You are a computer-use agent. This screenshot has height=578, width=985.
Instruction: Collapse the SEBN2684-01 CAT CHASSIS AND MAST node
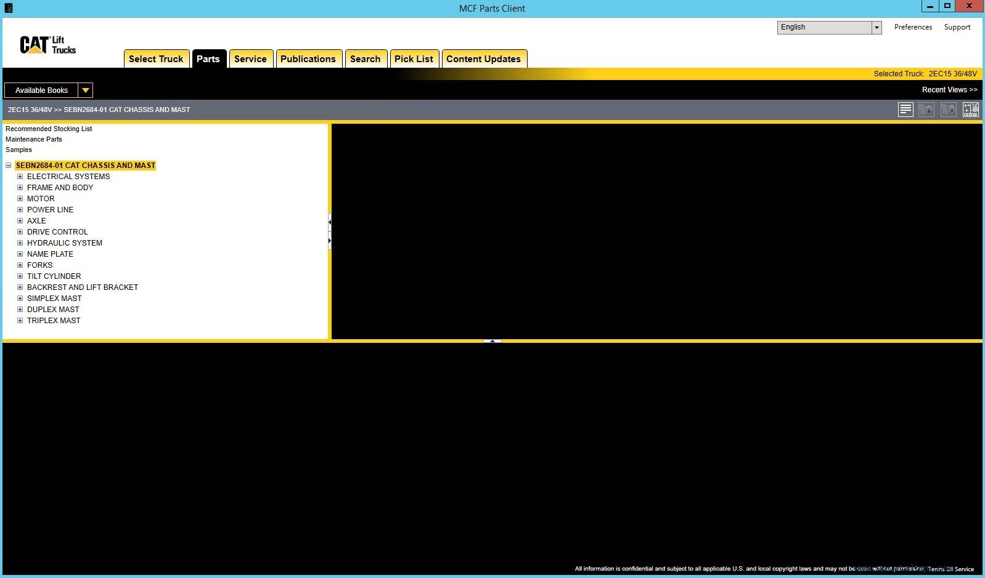(9, 166)
